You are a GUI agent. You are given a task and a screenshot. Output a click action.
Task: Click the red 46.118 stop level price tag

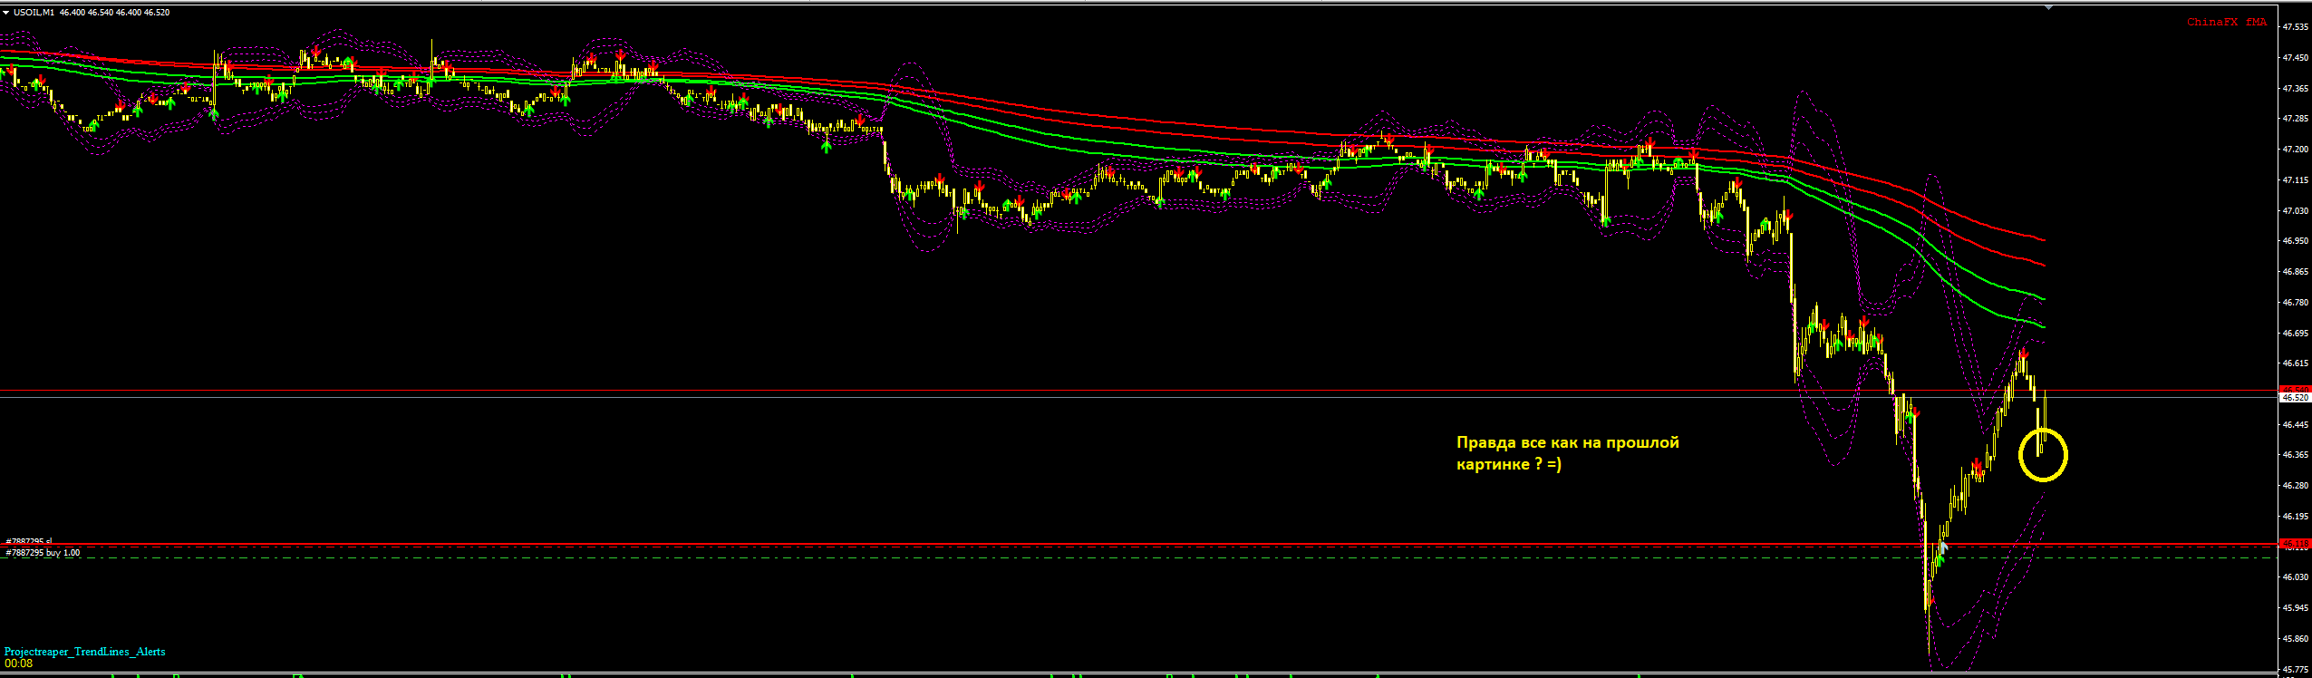(x=2295, y=543)
